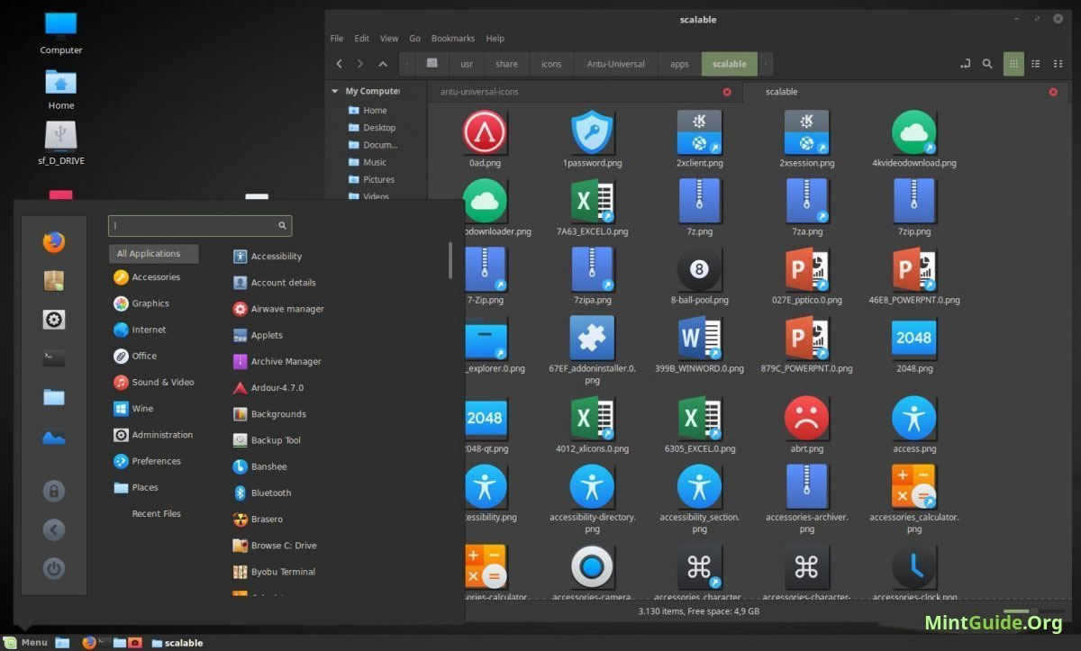Open the Edit menu
1081x651 pixels.
[x=361, y=39]
